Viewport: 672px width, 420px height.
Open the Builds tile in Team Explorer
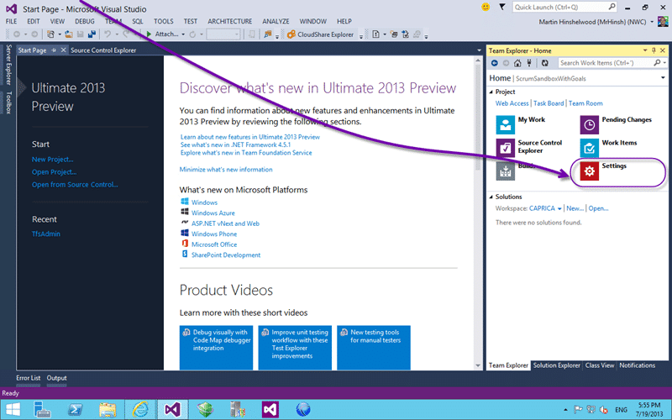pos(516,171)
